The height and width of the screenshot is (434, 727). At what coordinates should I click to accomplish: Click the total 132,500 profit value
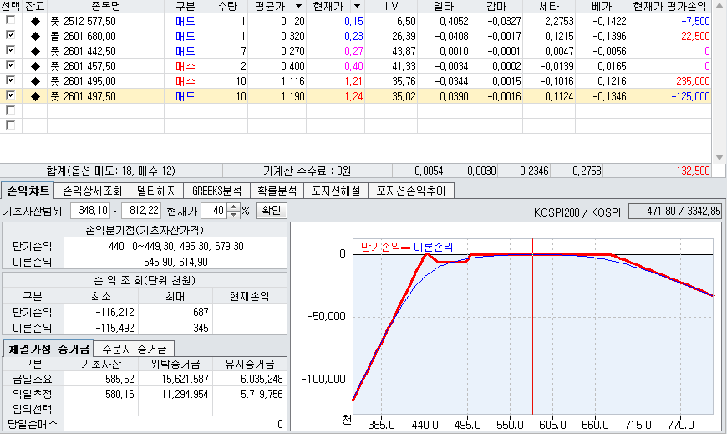click(x=693, y=171)
